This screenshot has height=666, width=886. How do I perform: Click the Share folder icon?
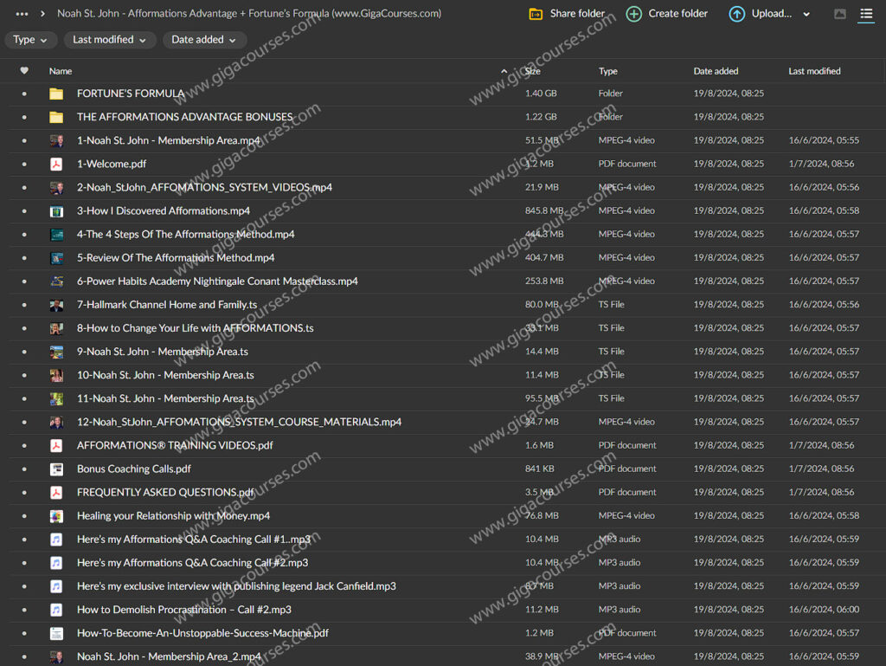click(x=536, y=14)
